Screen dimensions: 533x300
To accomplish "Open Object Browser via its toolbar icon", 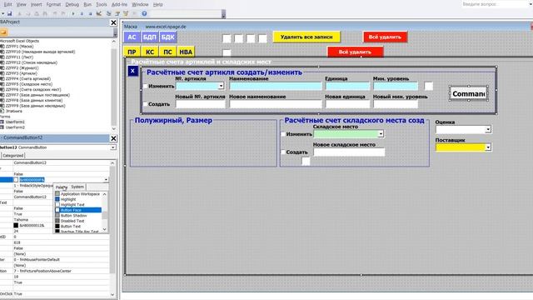I will [x=126, y=13].
